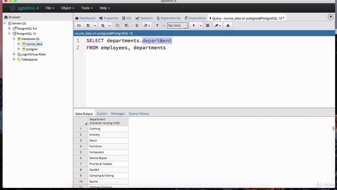Switch to the Statistics tab
Screen dimensions: 337x190
click(x=144, y=18)
